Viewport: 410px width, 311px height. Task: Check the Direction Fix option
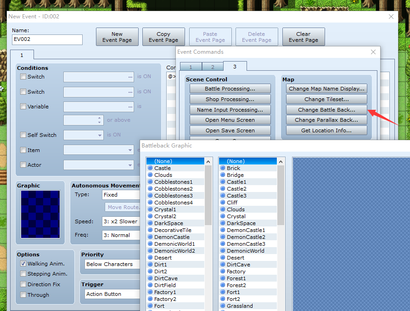(23, 284)
